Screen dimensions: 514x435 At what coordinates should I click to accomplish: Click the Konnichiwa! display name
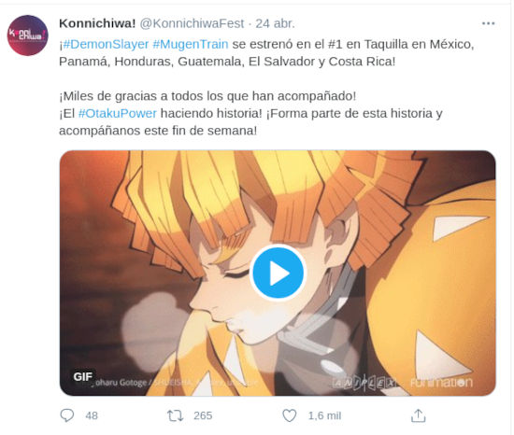[97, 23]
